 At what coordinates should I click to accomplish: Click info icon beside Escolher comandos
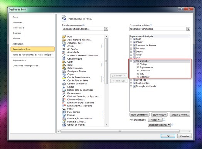(x=84, y=25)
